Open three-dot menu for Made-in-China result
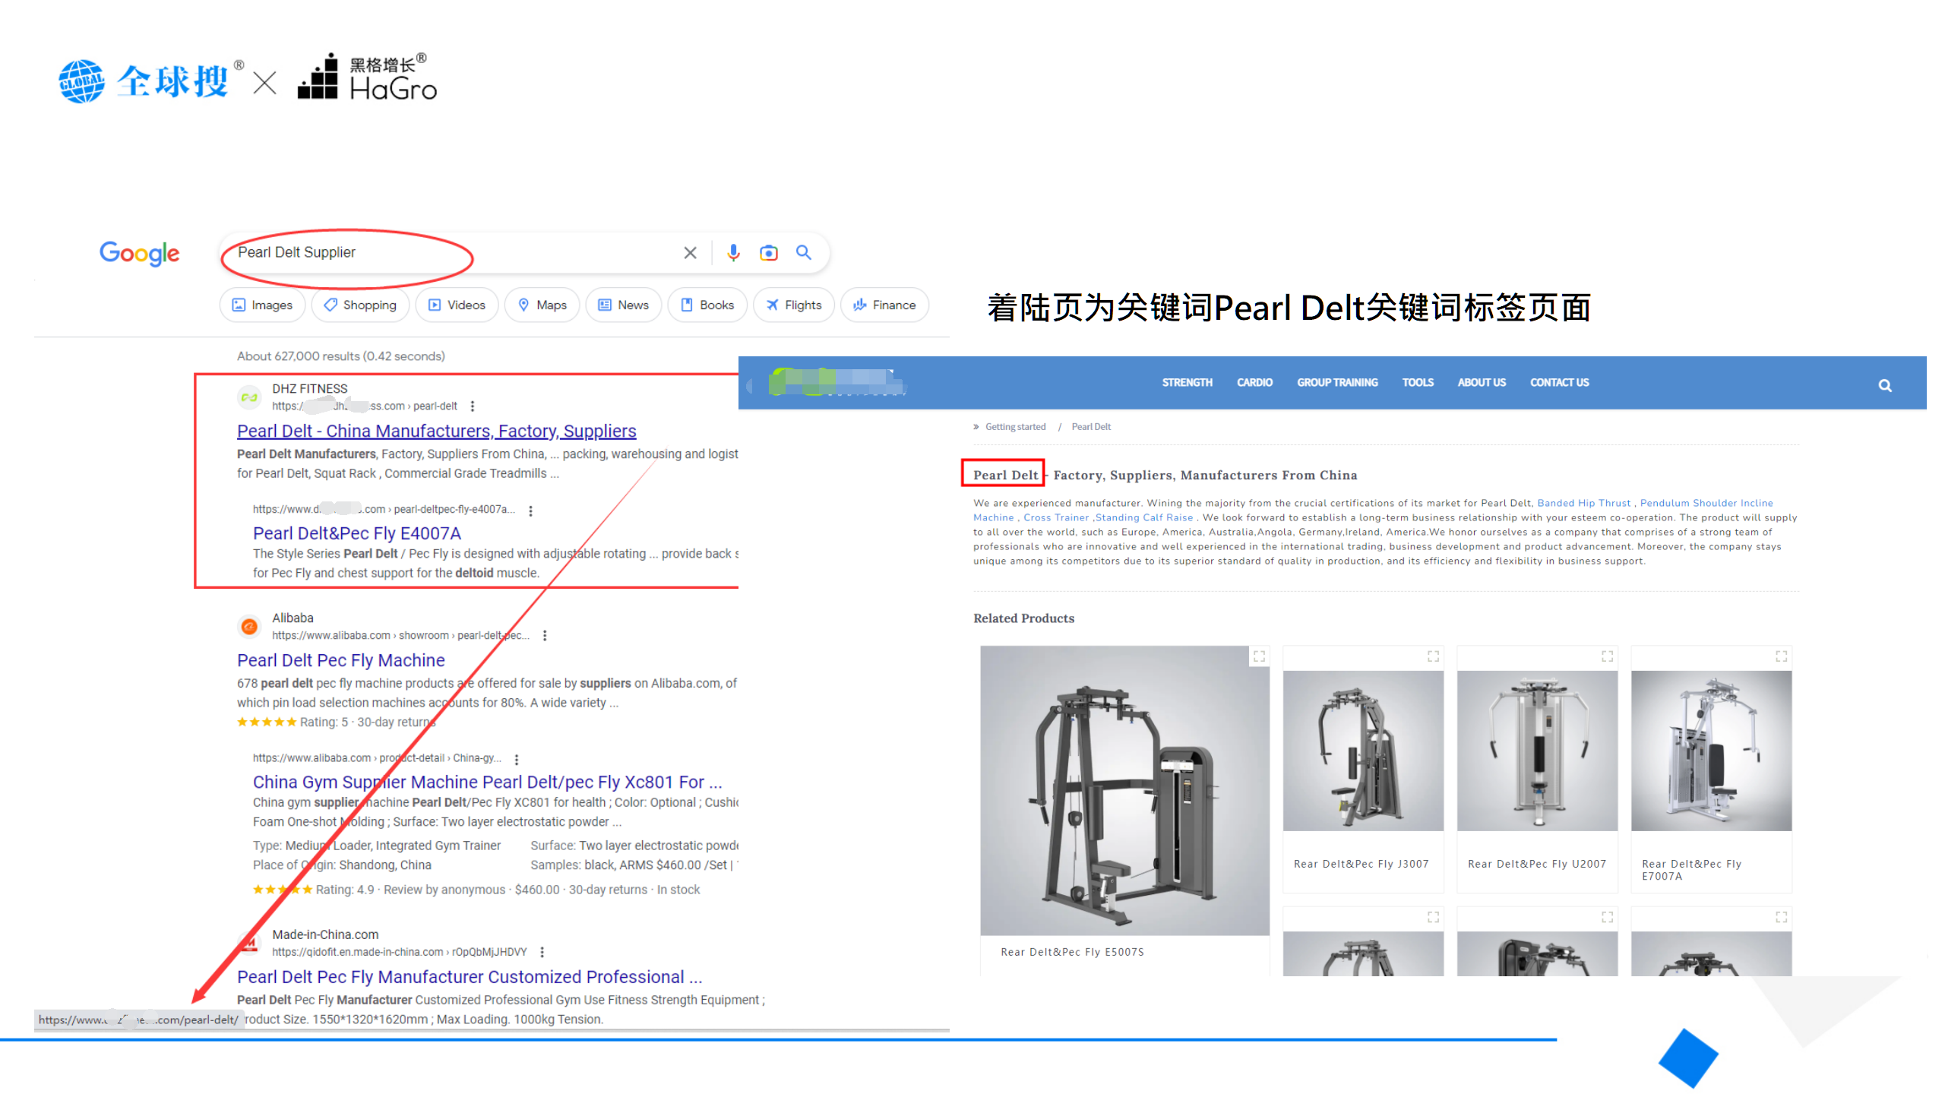 coord(542,952)
